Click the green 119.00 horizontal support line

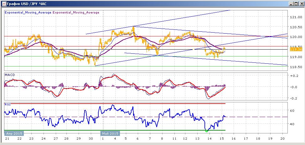[x=146, y=56]
